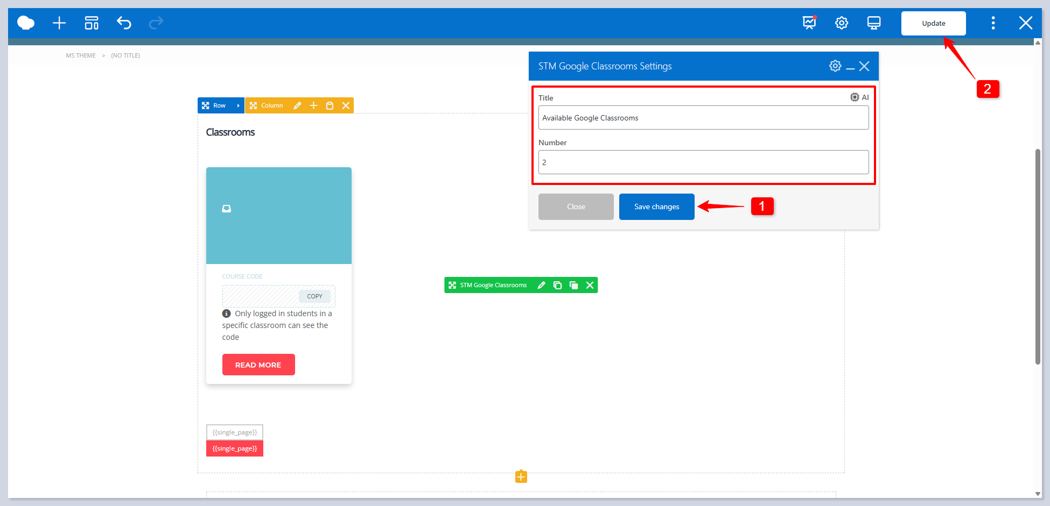Click the READ MORE button

coord(258,365)
